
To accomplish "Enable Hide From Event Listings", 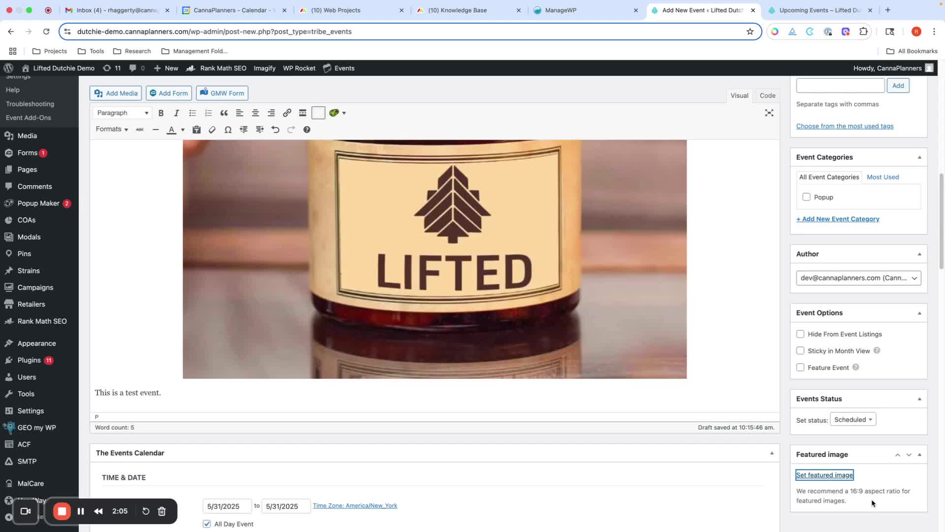I will click(x=800, y=334).
